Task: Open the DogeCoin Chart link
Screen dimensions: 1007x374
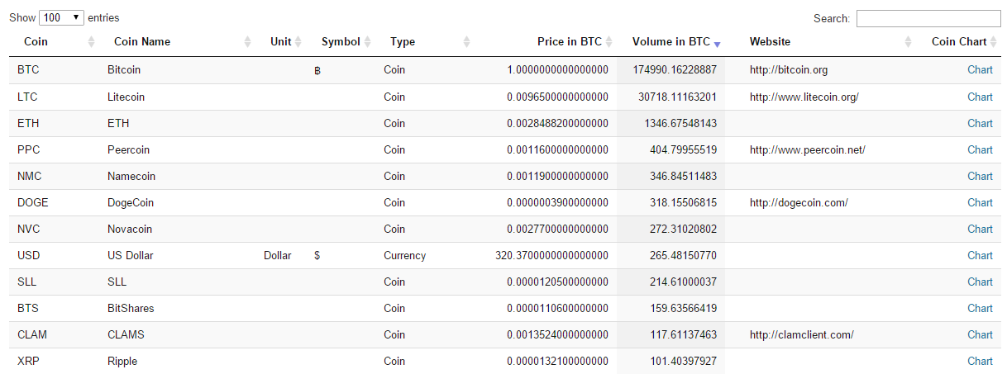Action: [x=980, y=202]
